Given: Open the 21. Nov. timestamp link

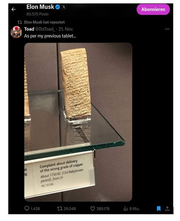Looking at the screenshot, I should click(x=66, y=29).
